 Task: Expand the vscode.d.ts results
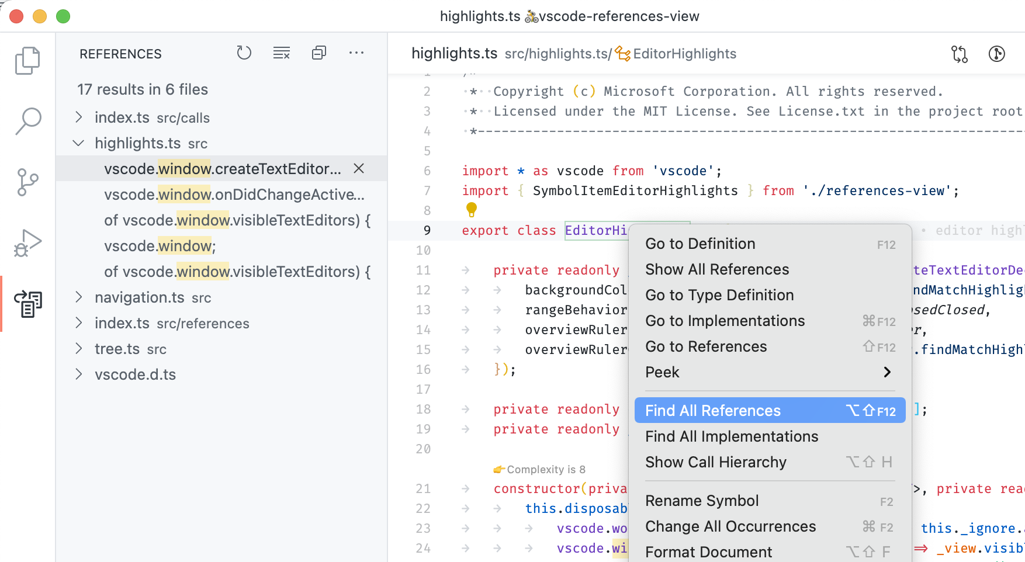79,374
